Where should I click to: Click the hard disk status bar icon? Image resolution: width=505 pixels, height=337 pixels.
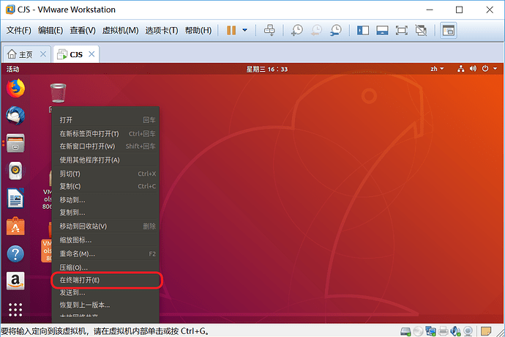(x=405, y=331)
